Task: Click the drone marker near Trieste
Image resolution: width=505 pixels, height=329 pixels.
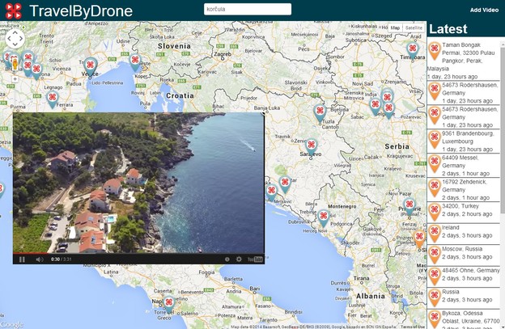Action: 135,61
